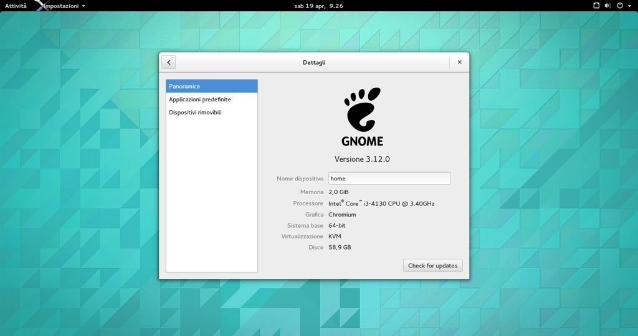Click the empty area below the sidebar list
The height and width of the screenshot is (336, 638).
coord(211,199)
